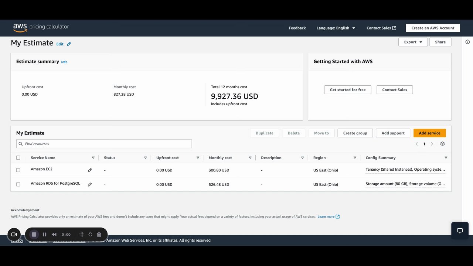Viewport: 473px width, 266px height.
Task: Open the chat support bubble icon
Action: tap(460, 231)
